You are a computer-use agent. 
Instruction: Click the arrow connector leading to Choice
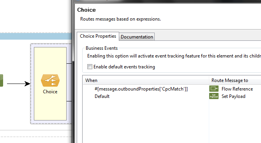(x=19, y=84)
